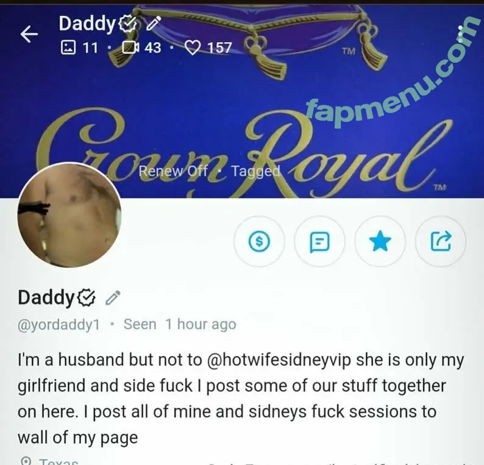Click the pencil icon beside Daddy name
Image resolution: width=484 pixels, height=465 pixels.
click(113, 298)
